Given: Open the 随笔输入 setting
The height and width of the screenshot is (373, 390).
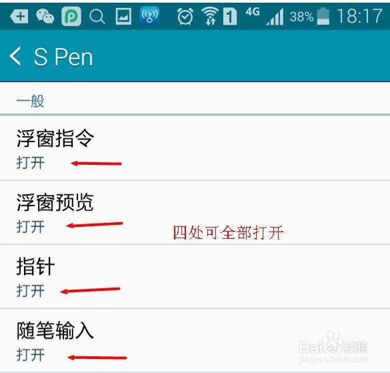Looking at the screenshot, I should 195,340.
